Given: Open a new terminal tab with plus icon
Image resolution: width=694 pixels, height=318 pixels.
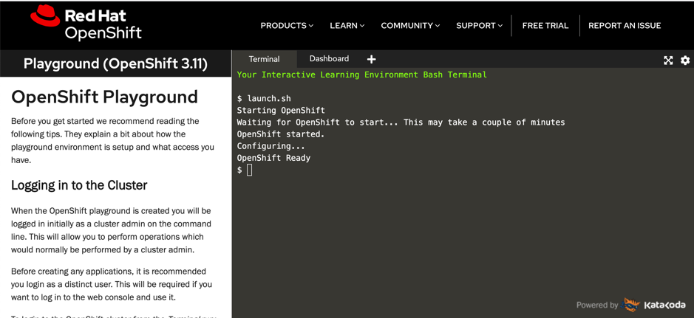Looking at the screenshot, I should tap(371, 59).
